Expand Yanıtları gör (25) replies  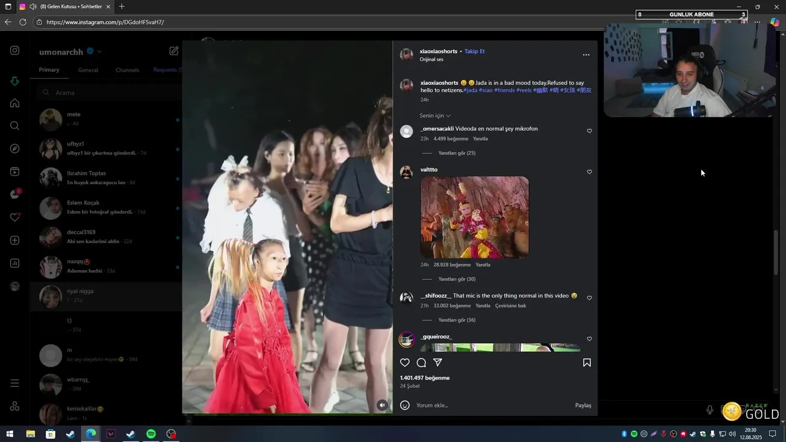(x=457, y=153)
